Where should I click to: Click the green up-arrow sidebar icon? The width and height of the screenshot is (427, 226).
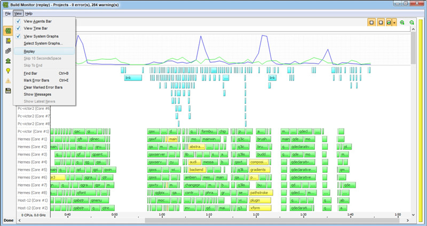[9, 61]
